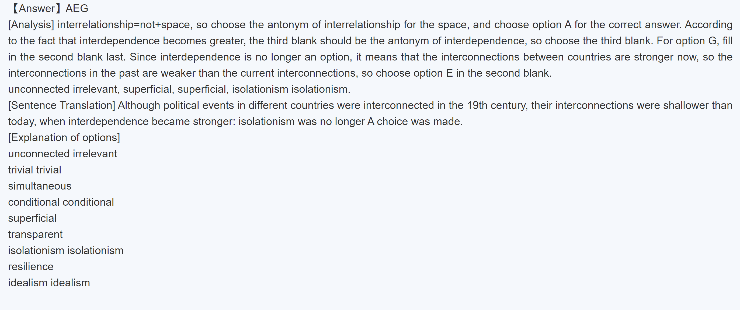Viewport: 740px width, 310px height.
Task: Click "trivial trivial" in the options list
Action: coord(34,170)
